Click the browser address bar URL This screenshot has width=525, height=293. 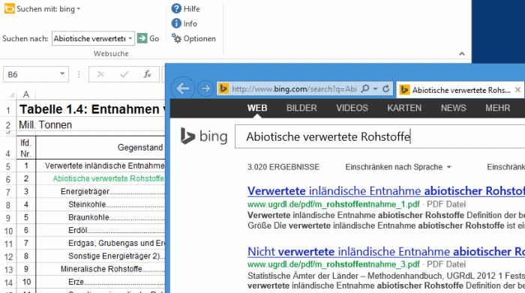(294, 88)
